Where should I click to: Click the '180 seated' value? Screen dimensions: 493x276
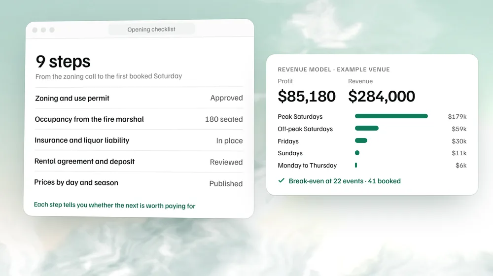click(224, 119)
